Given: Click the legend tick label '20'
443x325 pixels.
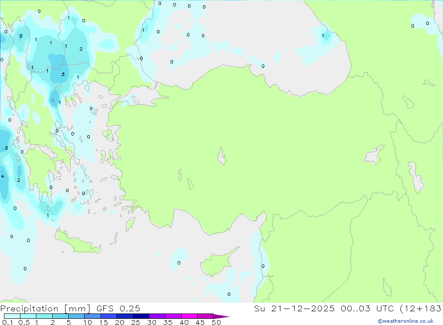Looking at the screenshot, I should pos(120,322).
